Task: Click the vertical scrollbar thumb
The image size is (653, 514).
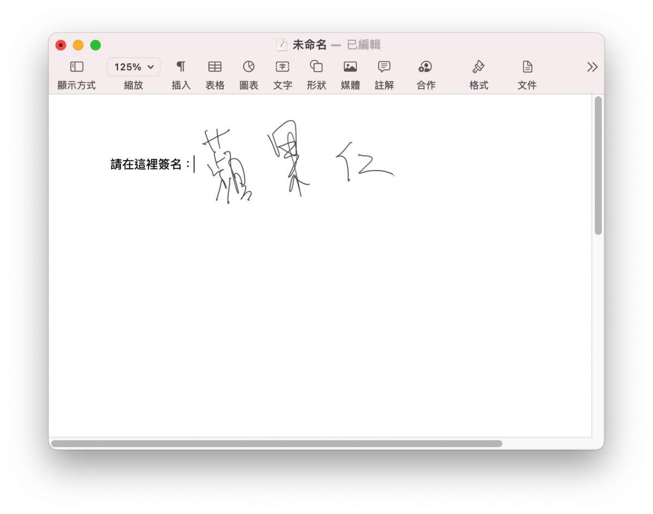Action: [598, 165]
